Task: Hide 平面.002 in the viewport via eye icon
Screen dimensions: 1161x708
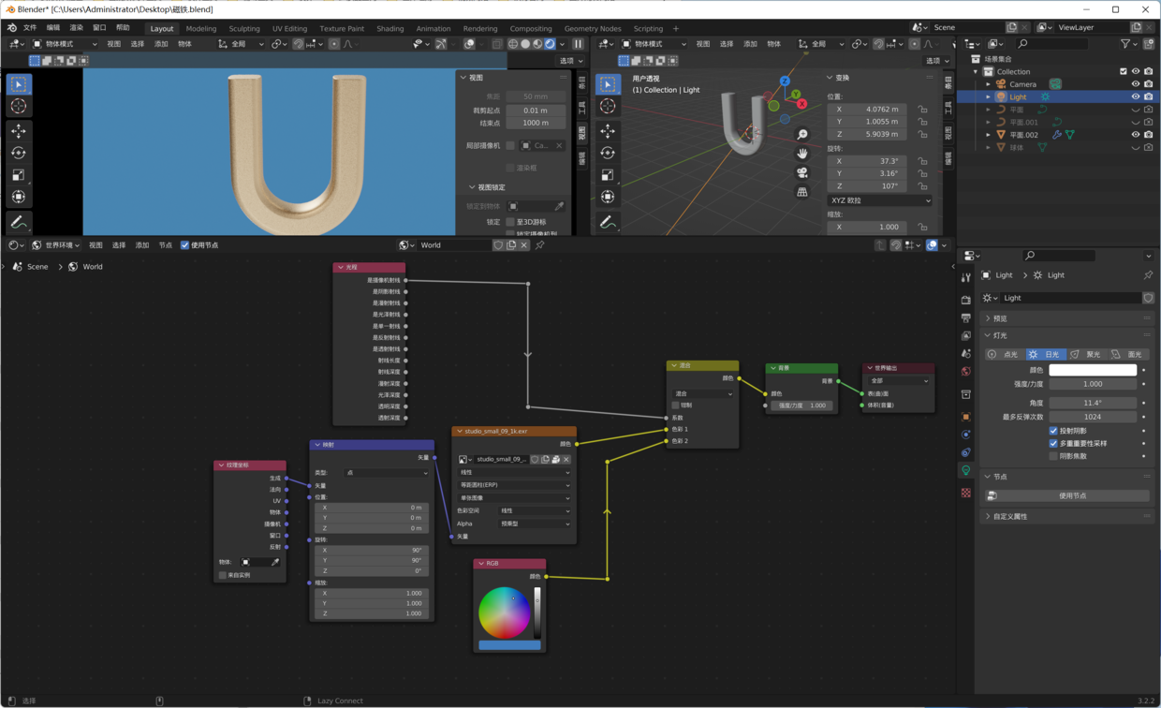Action: tap(1136, 135)
